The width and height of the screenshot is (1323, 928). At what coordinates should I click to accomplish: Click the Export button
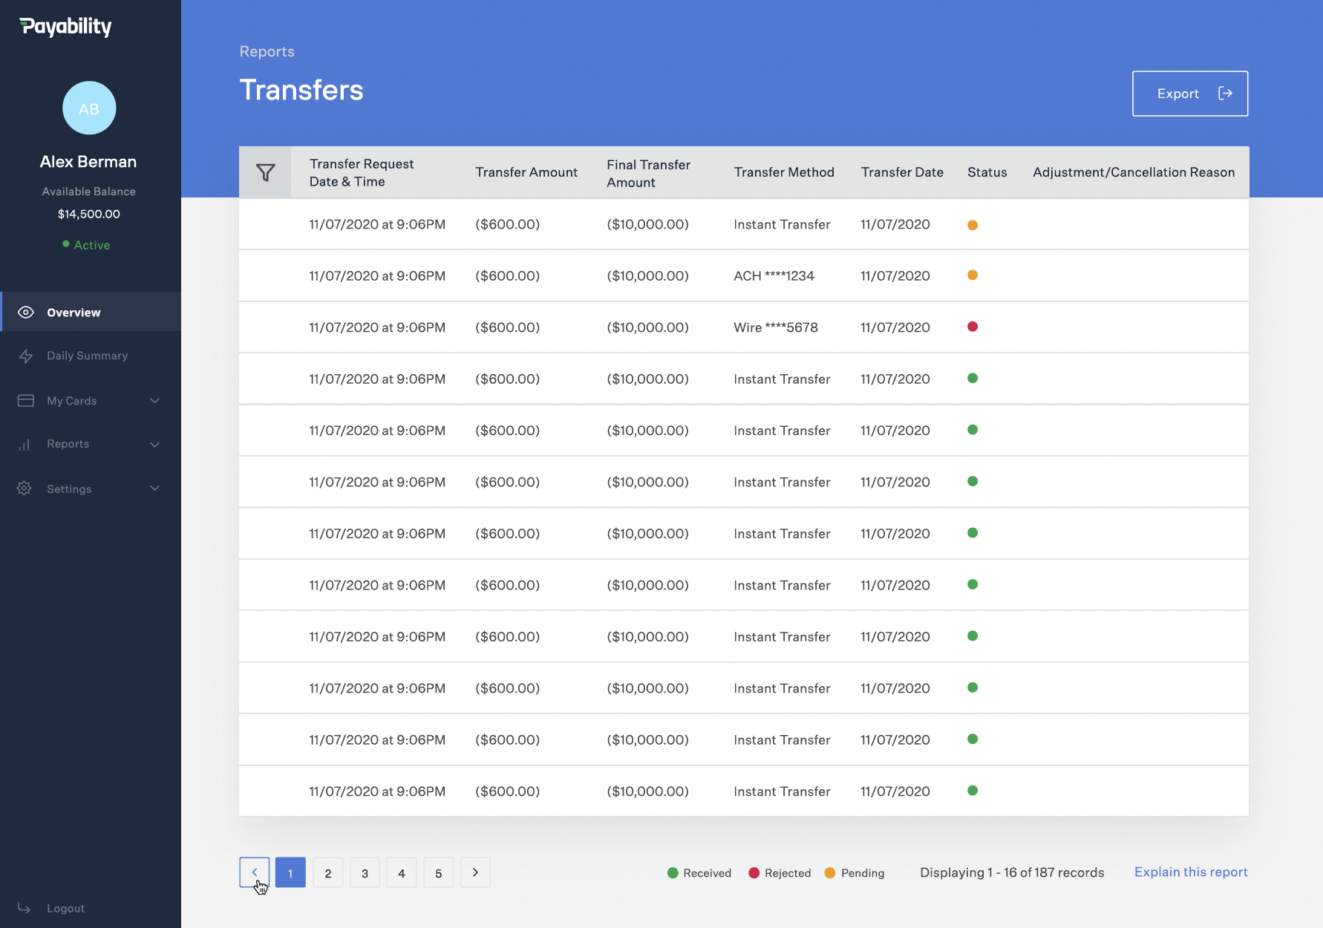click(x=1189, y=94)
